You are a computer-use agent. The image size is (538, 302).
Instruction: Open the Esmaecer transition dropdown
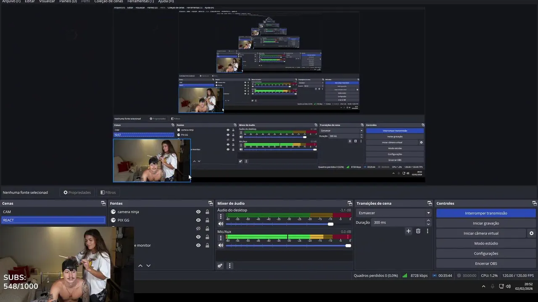point(394,213)
